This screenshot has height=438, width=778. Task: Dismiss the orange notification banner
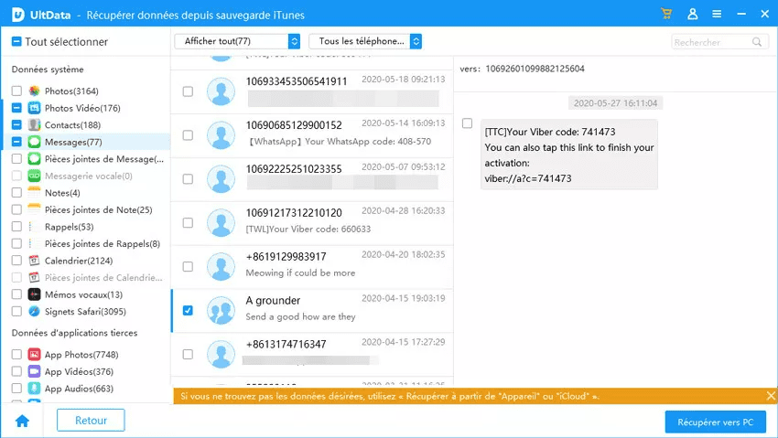[x=770, y=396]
